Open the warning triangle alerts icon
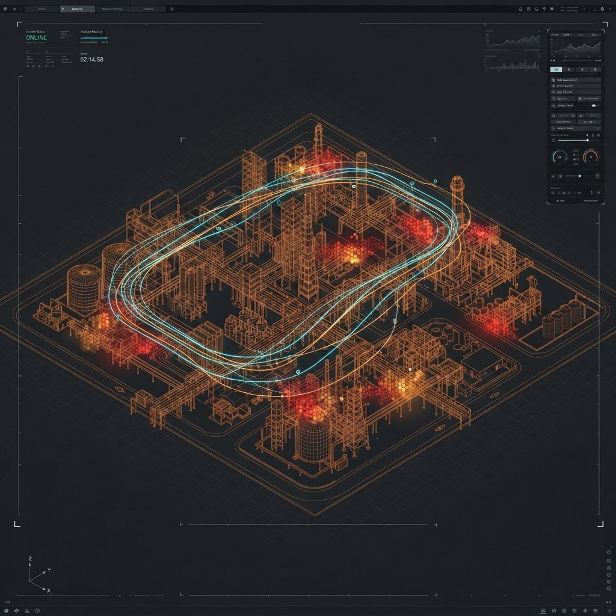This screenshot has height=616, width=616. tap(520, 8)
